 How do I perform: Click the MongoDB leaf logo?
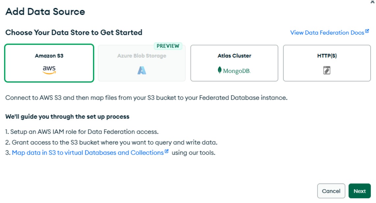point(220,70)
